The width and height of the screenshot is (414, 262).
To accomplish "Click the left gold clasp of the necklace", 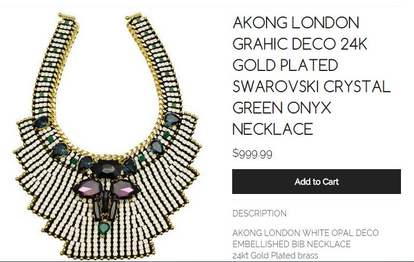I will (x=66, y=17).
